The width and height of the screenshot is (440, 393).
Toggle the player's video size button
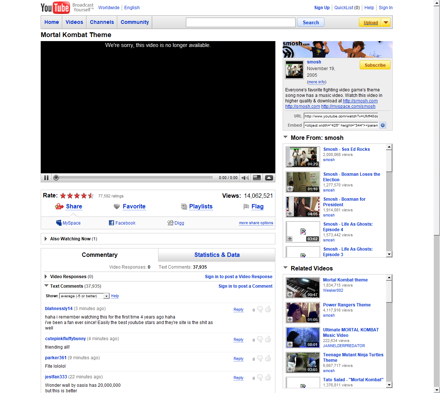pyautogui.click(x=257, y=178)
